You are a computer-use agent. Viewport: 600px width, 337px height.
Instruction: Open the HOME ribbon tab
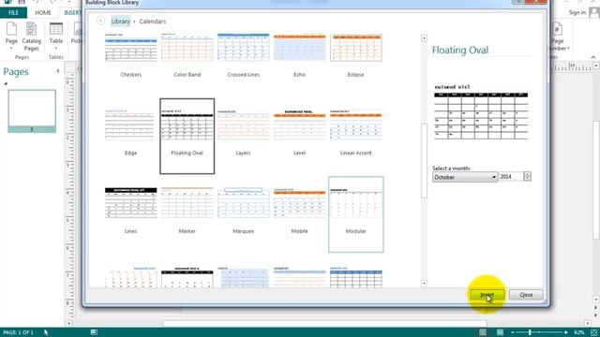(43, 12)
